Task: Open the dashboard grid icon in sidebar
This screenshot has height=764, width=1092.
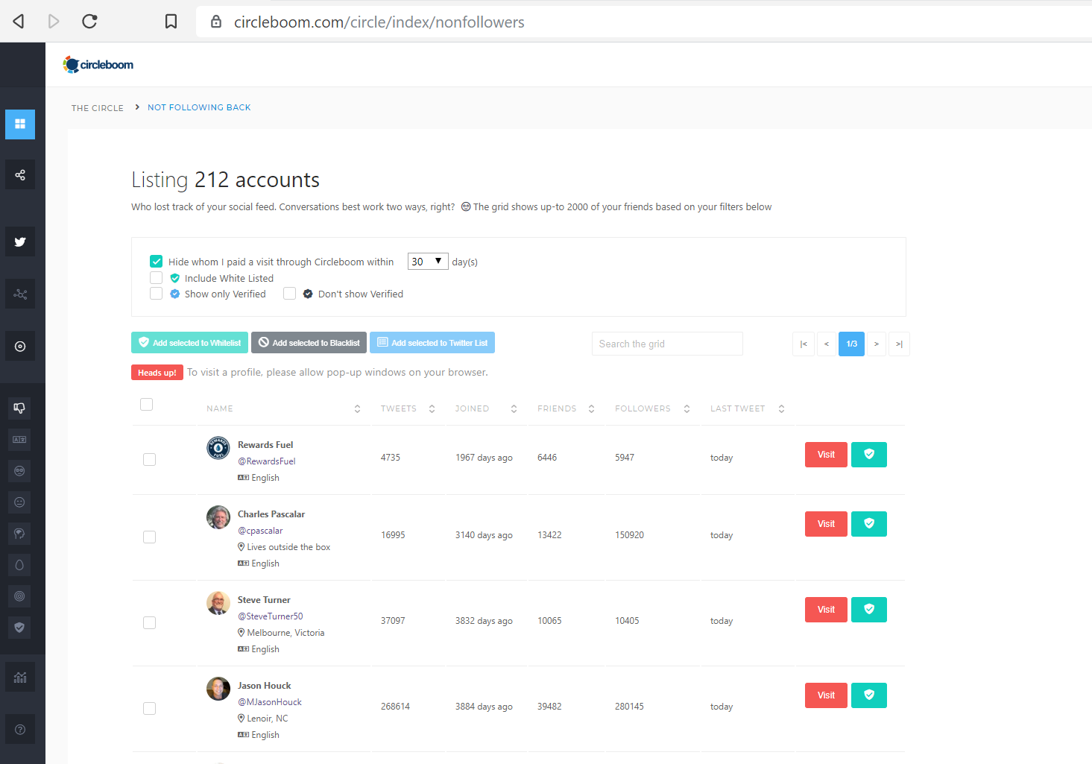Action: pyautogui.click(x=20, y=124)
